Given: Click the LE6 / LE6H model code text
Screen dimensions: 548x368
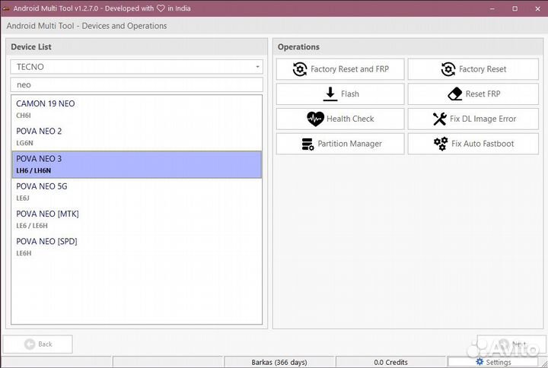Looking at the screenshot, I should point(32,226).
